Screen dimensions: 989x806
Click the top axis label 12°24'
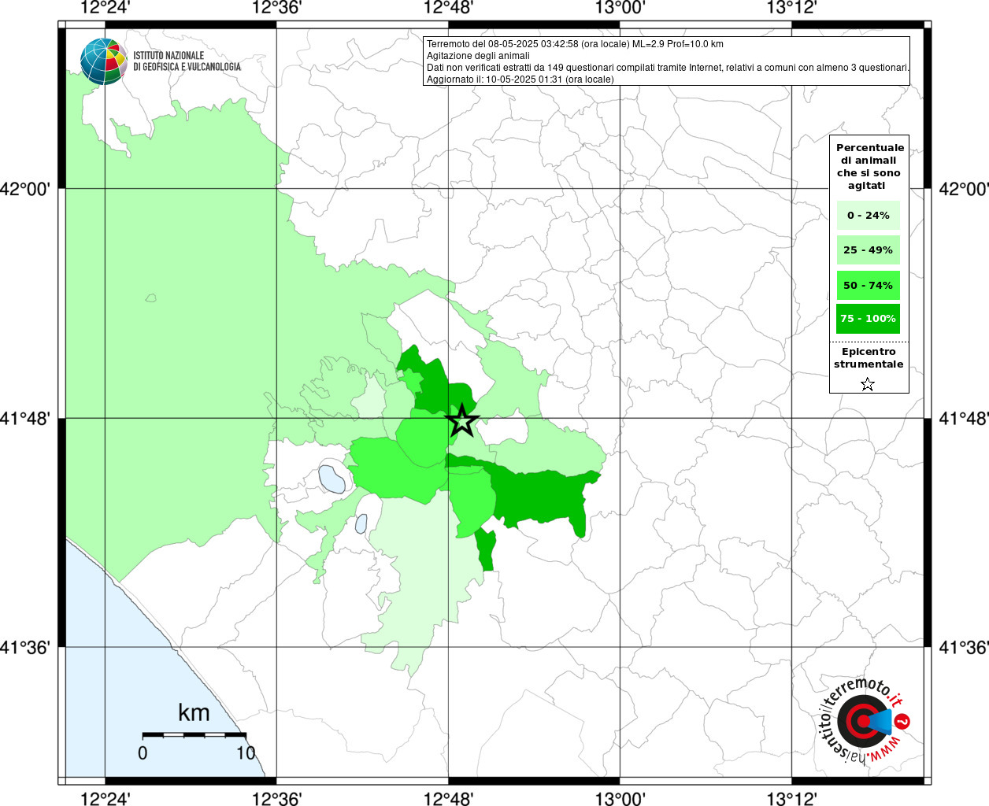106,8
